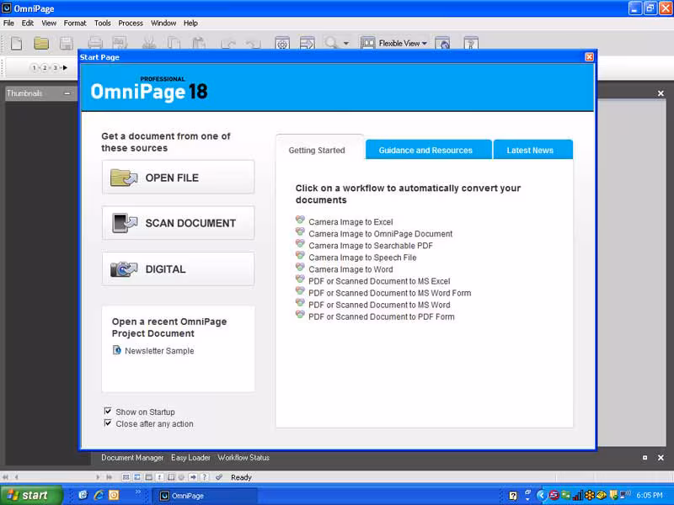
Task: Expand hidden tray icons with blue chevron
Action: [x=541, y=496]
